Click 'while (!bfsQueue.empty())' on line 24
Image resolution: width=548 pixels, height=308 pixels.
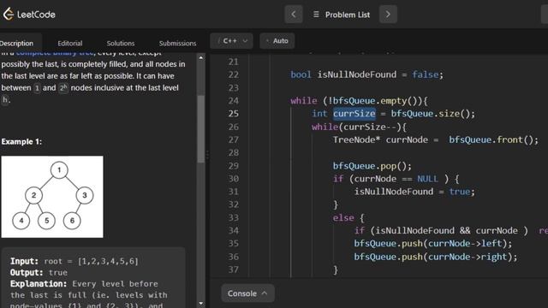(355, 101)
